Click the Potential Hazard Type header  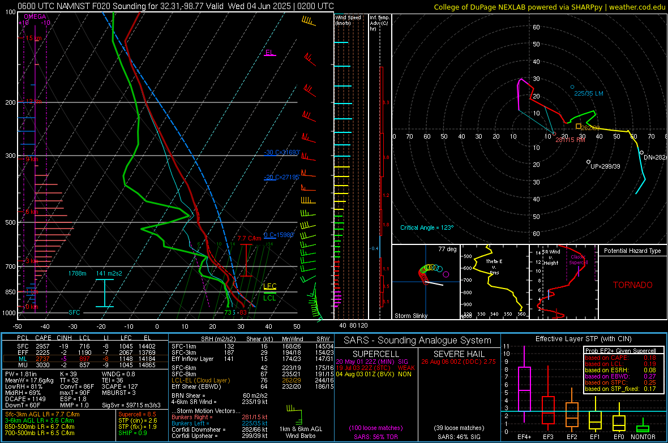tap(632, 251)
